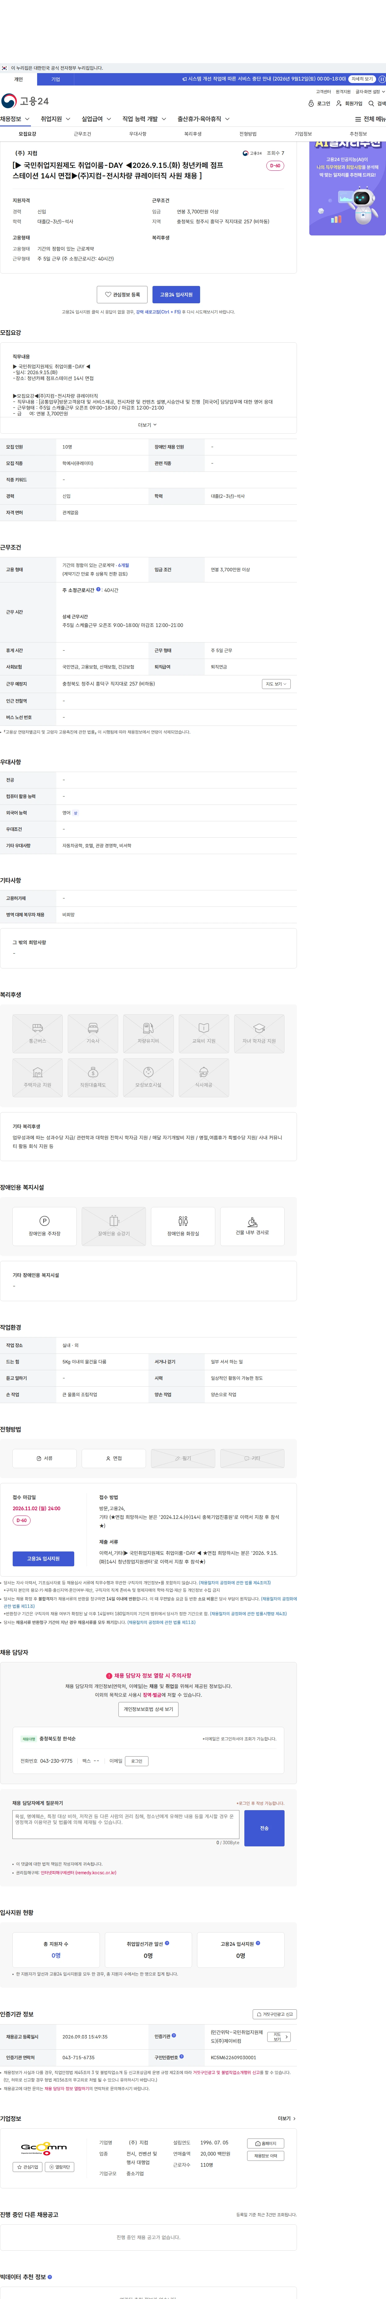This screenshot has width=386, height=2299.
Task: Toggle 관심정보 등록 heart button
Action: click(x=122, y=295)
